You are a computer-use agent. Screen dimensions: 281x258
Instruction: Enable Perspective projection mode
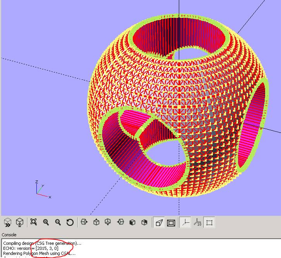[x=159, y=222]
